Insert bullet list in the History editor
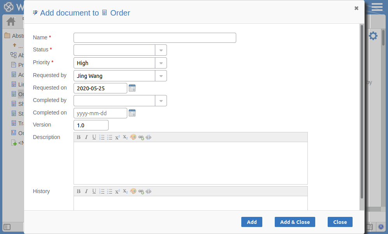Image resolution: width=388 pixels, height=234 pixels. tap(110, 191)
